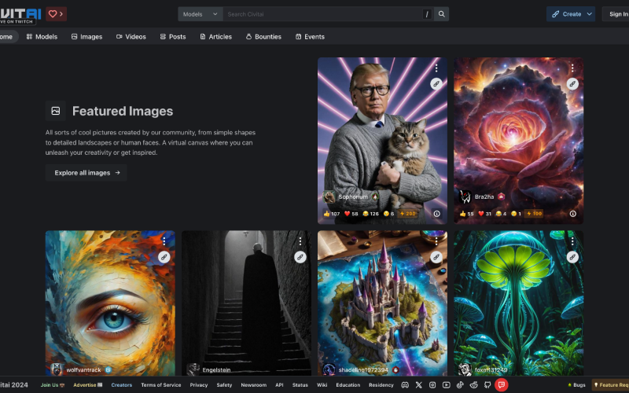This screenshot has width=629, height=393.
Task: Open the Posts tab
Action: tap(173, 36)
